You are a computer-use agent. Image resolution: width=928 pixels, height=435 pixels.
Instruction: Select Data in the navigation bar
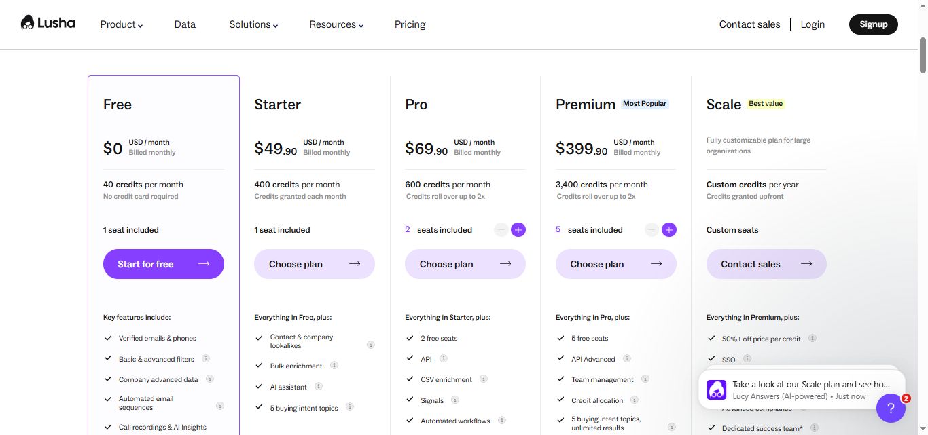(184, 24)
